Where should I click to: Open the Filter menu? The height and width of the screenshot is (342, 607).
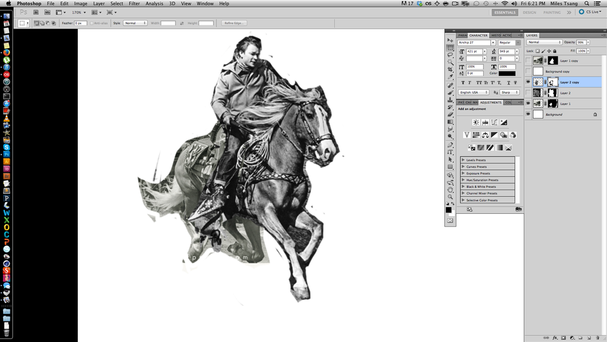point(134,4)
